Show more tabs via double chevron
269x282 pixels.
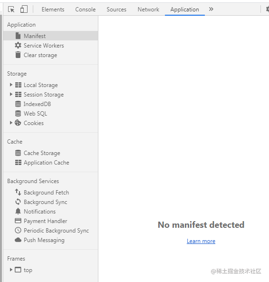click(x=211, y=9)
